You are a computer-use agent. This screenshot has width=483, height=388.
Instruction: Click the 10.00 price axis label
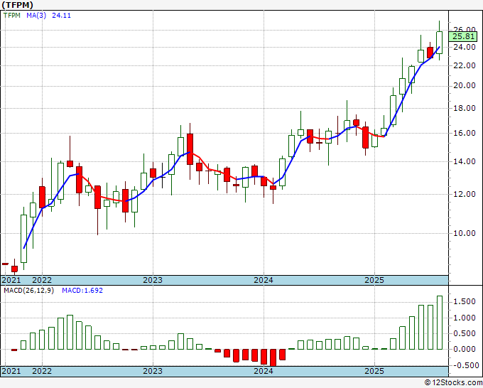pos(465,233)
